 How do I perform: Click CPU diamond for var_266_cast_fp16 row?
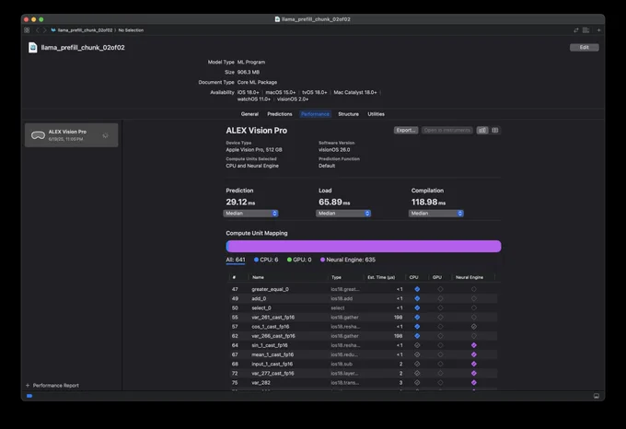tap(417, 336)
